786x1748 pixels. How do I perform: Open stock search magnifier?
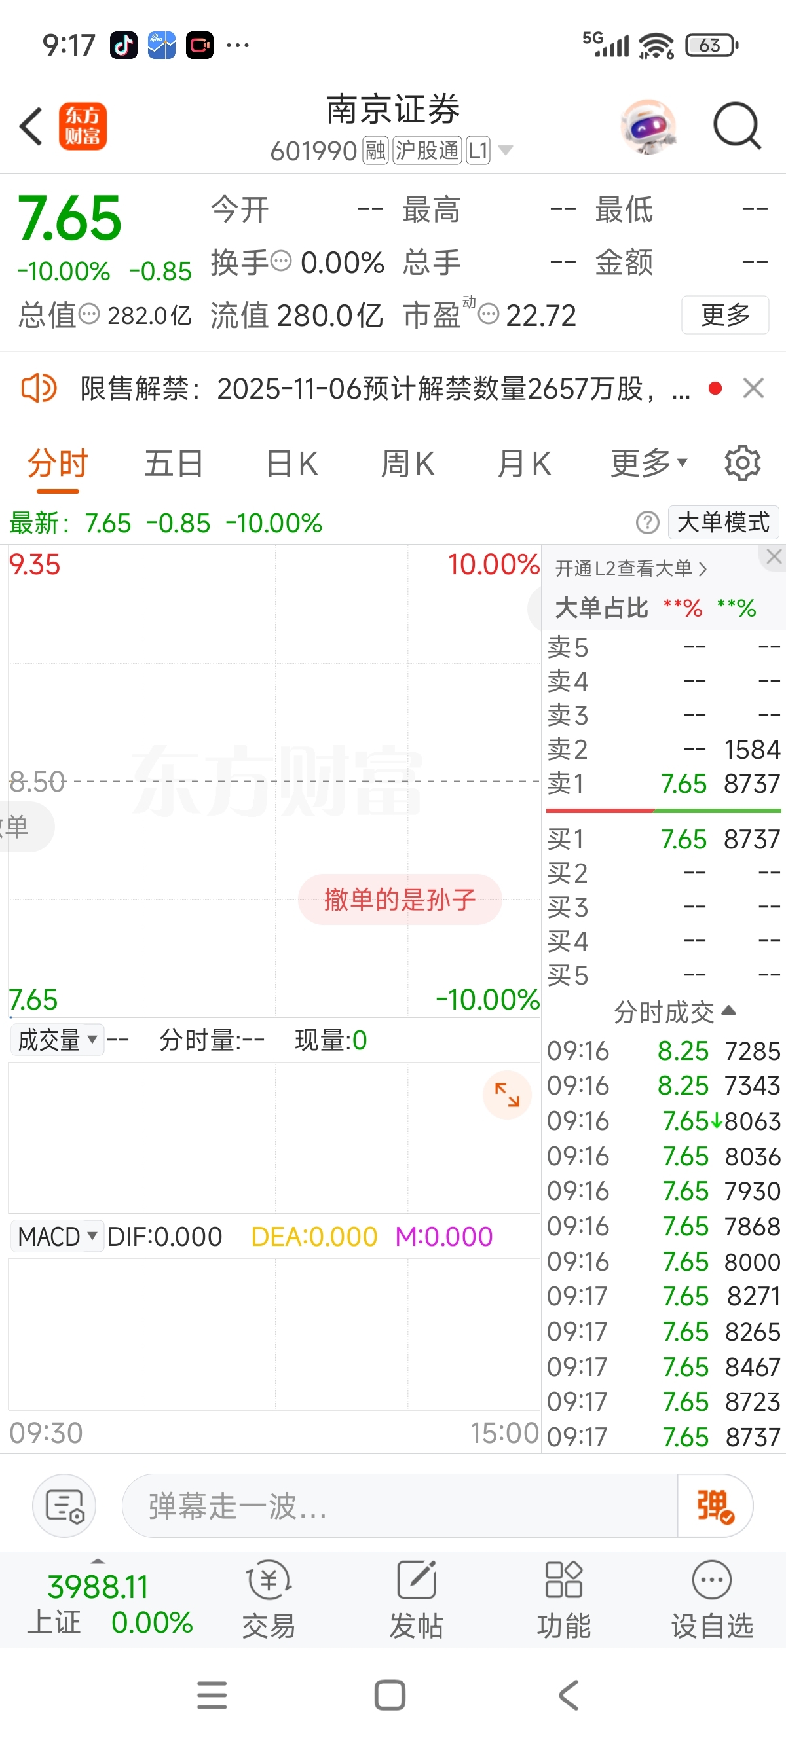(737, 126)
